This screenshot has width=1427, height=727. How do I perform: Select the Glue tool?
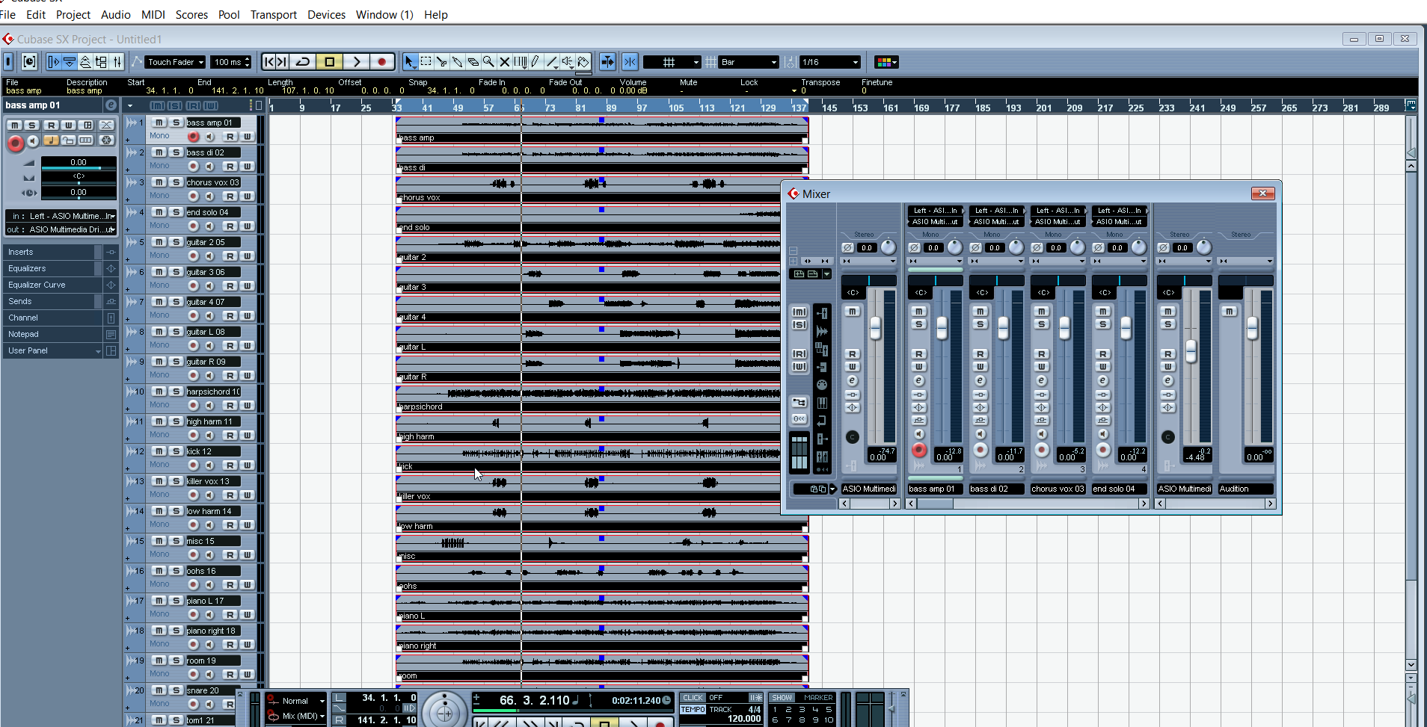click(457, 62)
